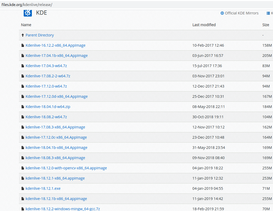Click file icon beside kdenlive-18.12.0-with-opencv appimage
Screen dimensions: 273x211
[x=23, y=168]
